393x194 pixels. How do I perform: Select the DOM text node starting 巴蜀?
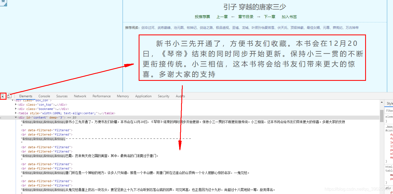(90, 156)
